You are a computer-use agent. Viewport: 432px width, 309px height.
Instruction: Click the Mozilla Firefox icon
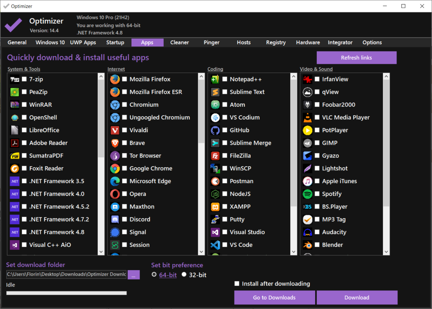click(115, 79)
